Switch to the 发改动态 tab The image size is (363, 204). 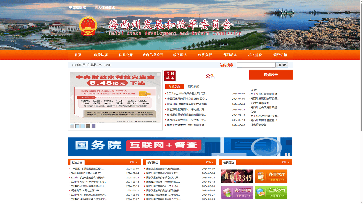tap(175, 87)
